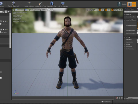The width and height of the screenshot is (138, 104).
Task: Click the search magnifier in left panel
Action: click(3, 12)
